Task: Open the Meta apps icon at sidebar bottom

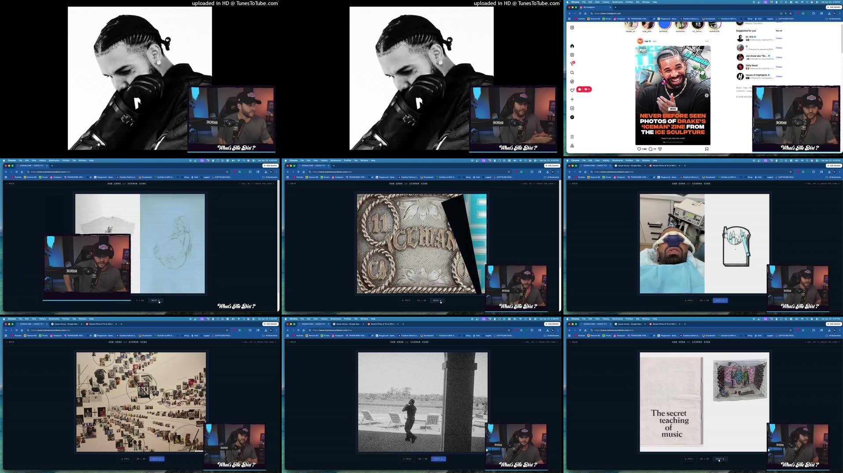Action: click(572, 146)
